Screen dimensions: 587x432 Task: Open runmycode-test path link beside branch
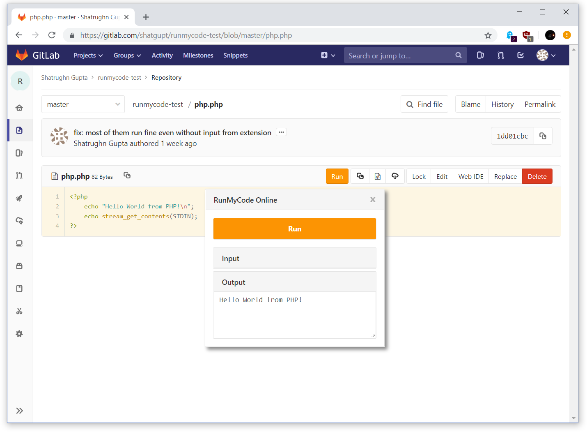pyautogui.click(x=158, y=104)
